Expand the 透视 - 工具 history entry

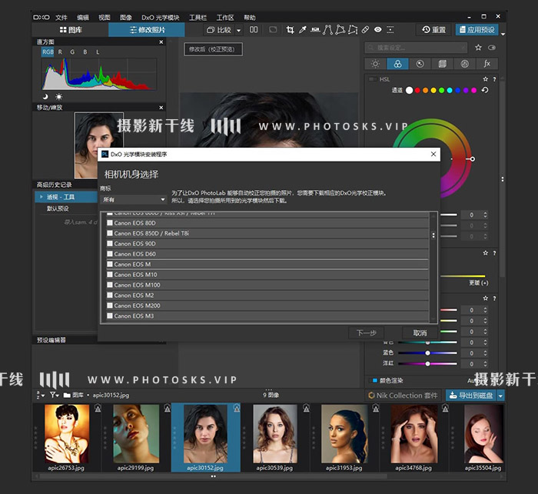42,197
